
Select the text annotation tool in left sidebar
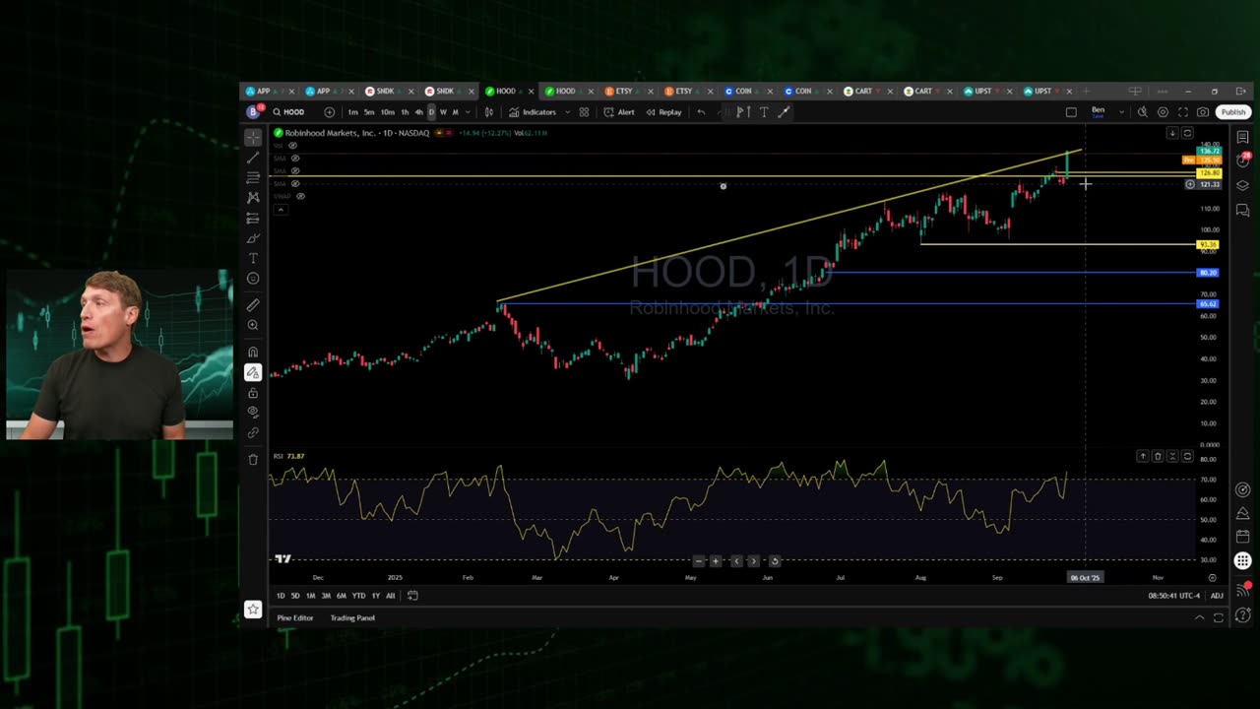(x=253, y=258)
